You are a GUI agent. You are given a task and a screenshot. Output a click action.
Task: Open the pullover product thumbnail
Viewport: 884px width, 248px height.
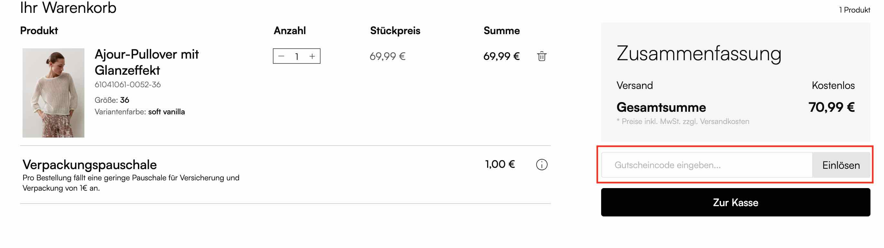53,93
